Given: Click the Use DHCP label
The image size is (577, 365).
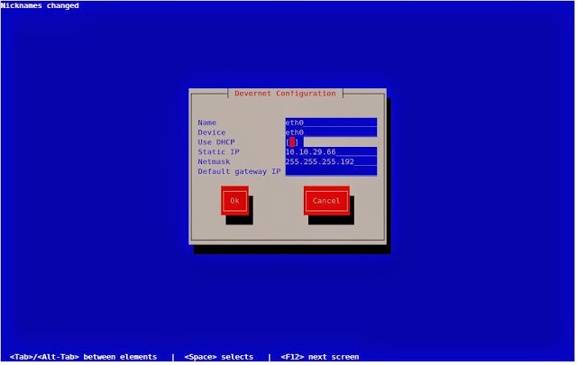Looking at the screenshot, I should point(216,142).
